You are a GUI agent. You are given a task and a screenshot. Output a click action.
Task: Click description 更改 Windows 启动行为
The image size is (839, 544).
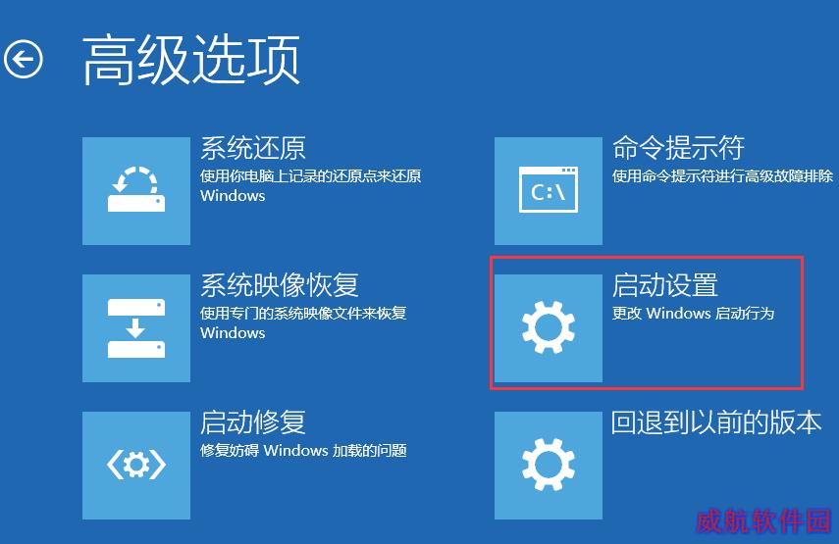tap(693, 313)
